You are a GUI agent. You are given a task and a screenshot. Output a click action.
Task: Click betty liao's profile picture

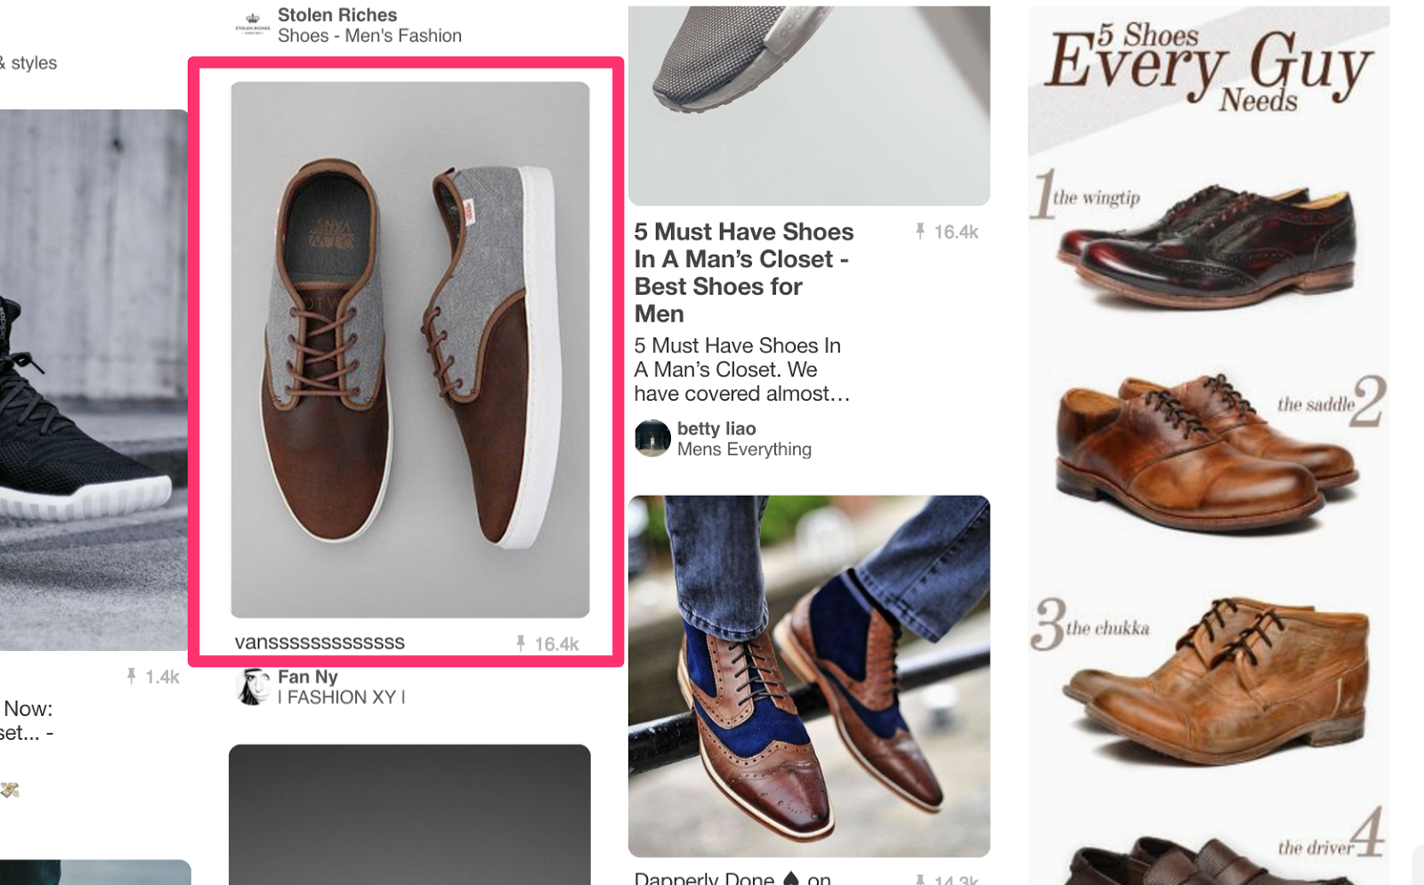pos(652,438)
